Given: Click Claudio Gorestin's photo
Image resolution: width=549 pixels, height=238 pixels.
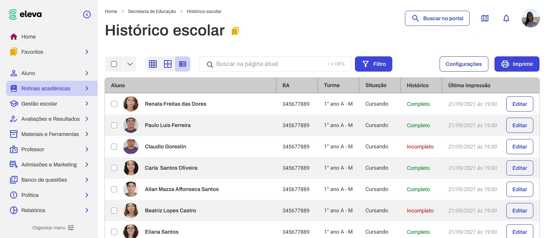Looking at the screenshot, I should pos(131,147).
